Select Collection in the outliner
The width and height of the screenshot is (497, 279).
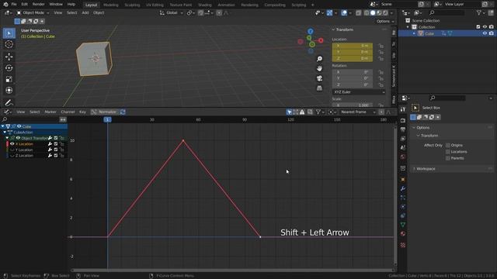point(426,27)
